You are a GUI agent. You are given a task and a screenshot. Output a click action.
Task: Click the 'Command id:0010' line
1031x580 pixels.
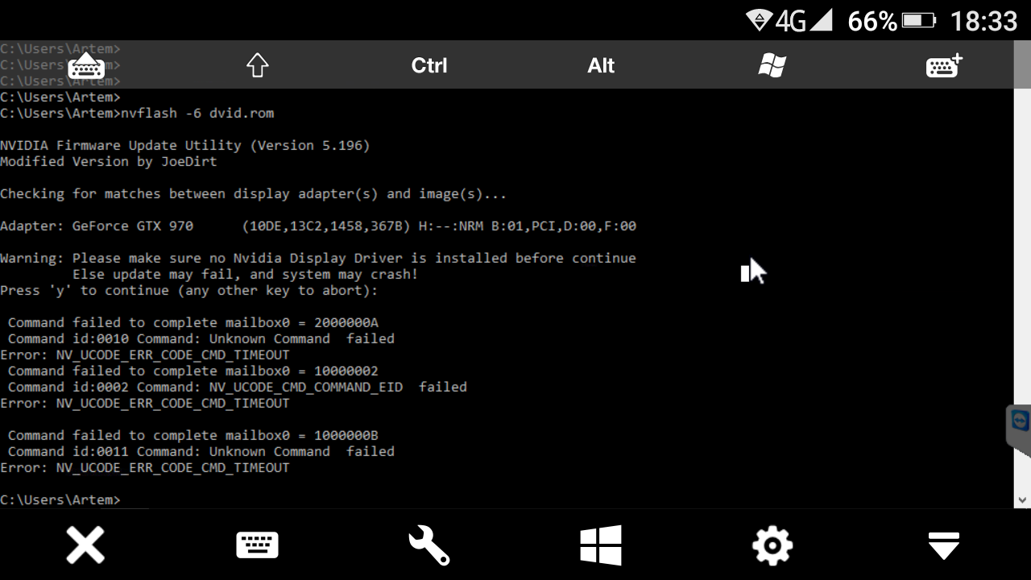[201, 339]
